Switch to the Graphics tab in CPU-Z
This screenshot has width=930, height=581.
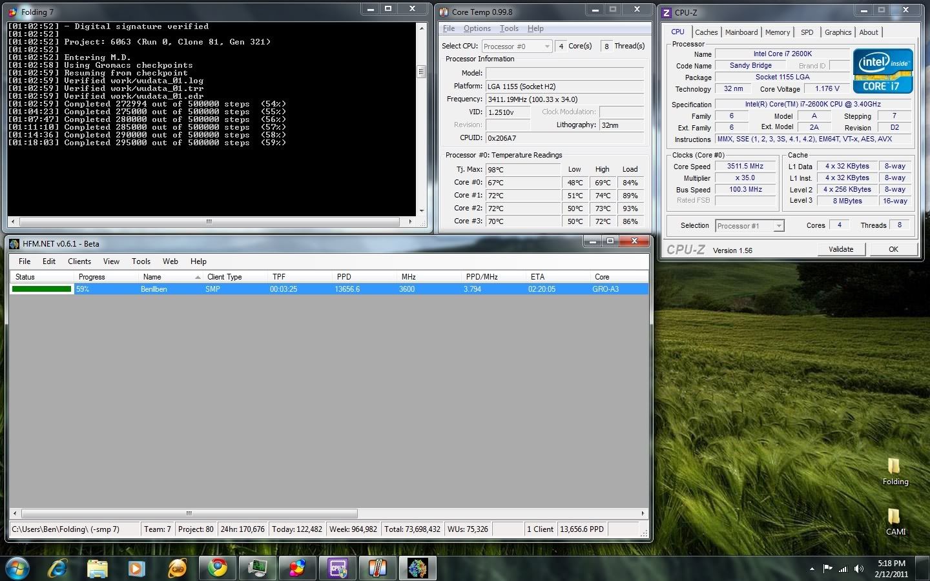[838, 32]
